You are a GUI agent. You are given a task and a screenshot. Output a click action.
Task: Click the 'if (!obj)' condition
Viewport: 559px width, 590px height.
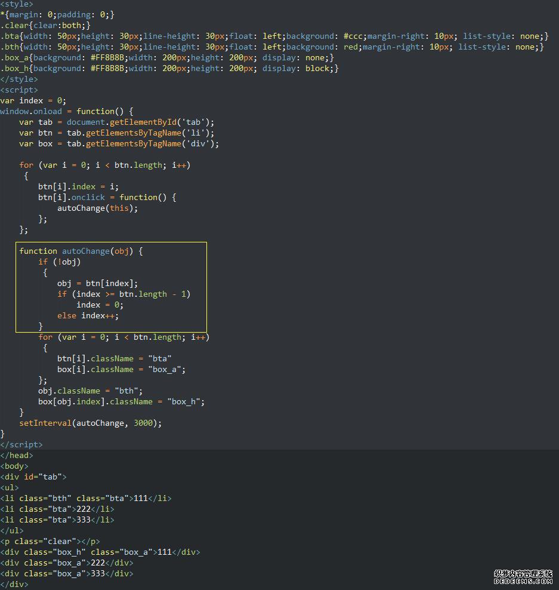(x=60, y=262)
